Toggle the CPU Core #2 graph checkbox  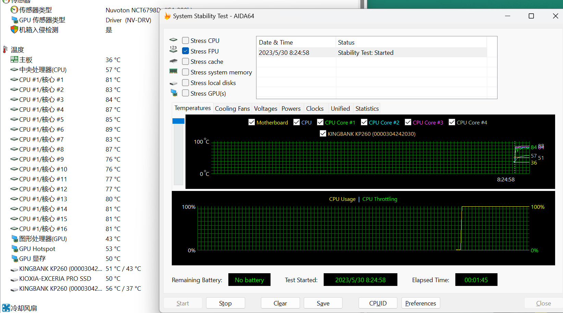point(364,122)
